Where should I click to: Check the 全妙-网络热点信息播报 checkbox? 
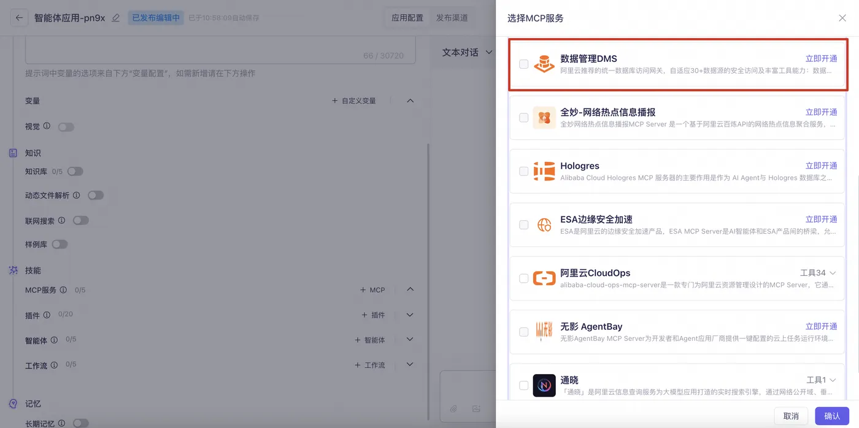(523, 118)
